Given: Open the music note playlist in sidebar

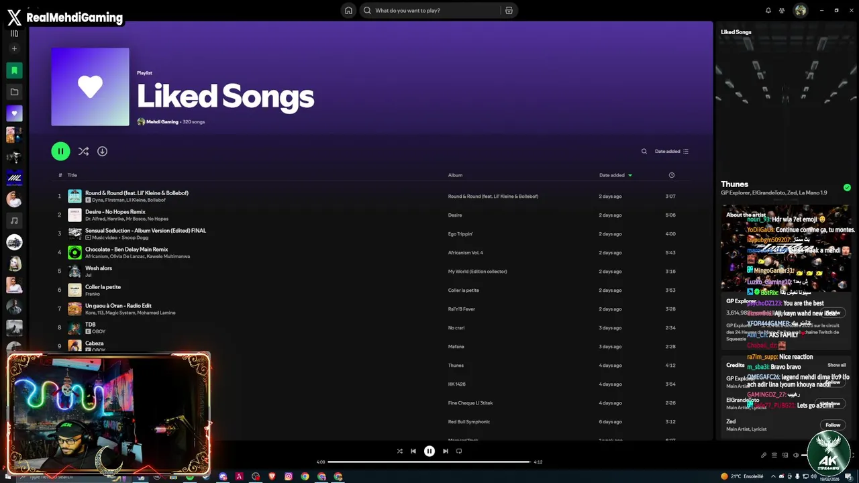Looking at the screenshot, I should pos(14,220).
